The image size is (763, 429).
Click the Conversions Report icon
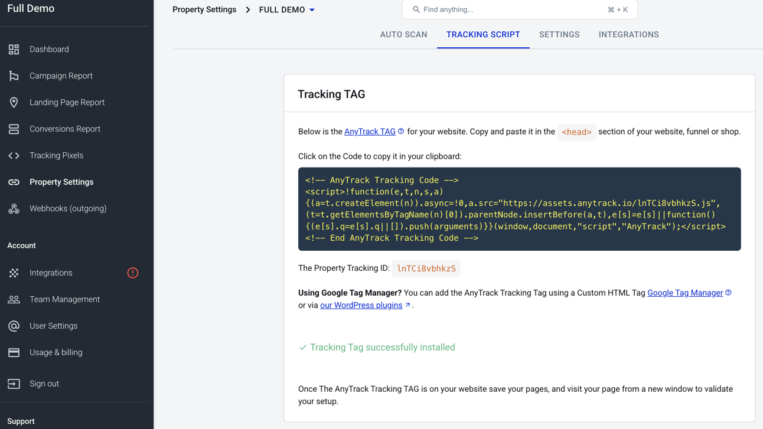(14, 129)
